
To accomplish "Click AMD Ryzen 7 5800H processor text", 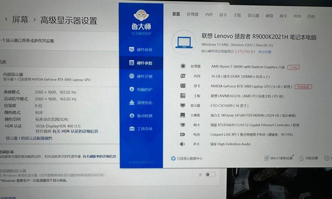I will pos(248,67).
